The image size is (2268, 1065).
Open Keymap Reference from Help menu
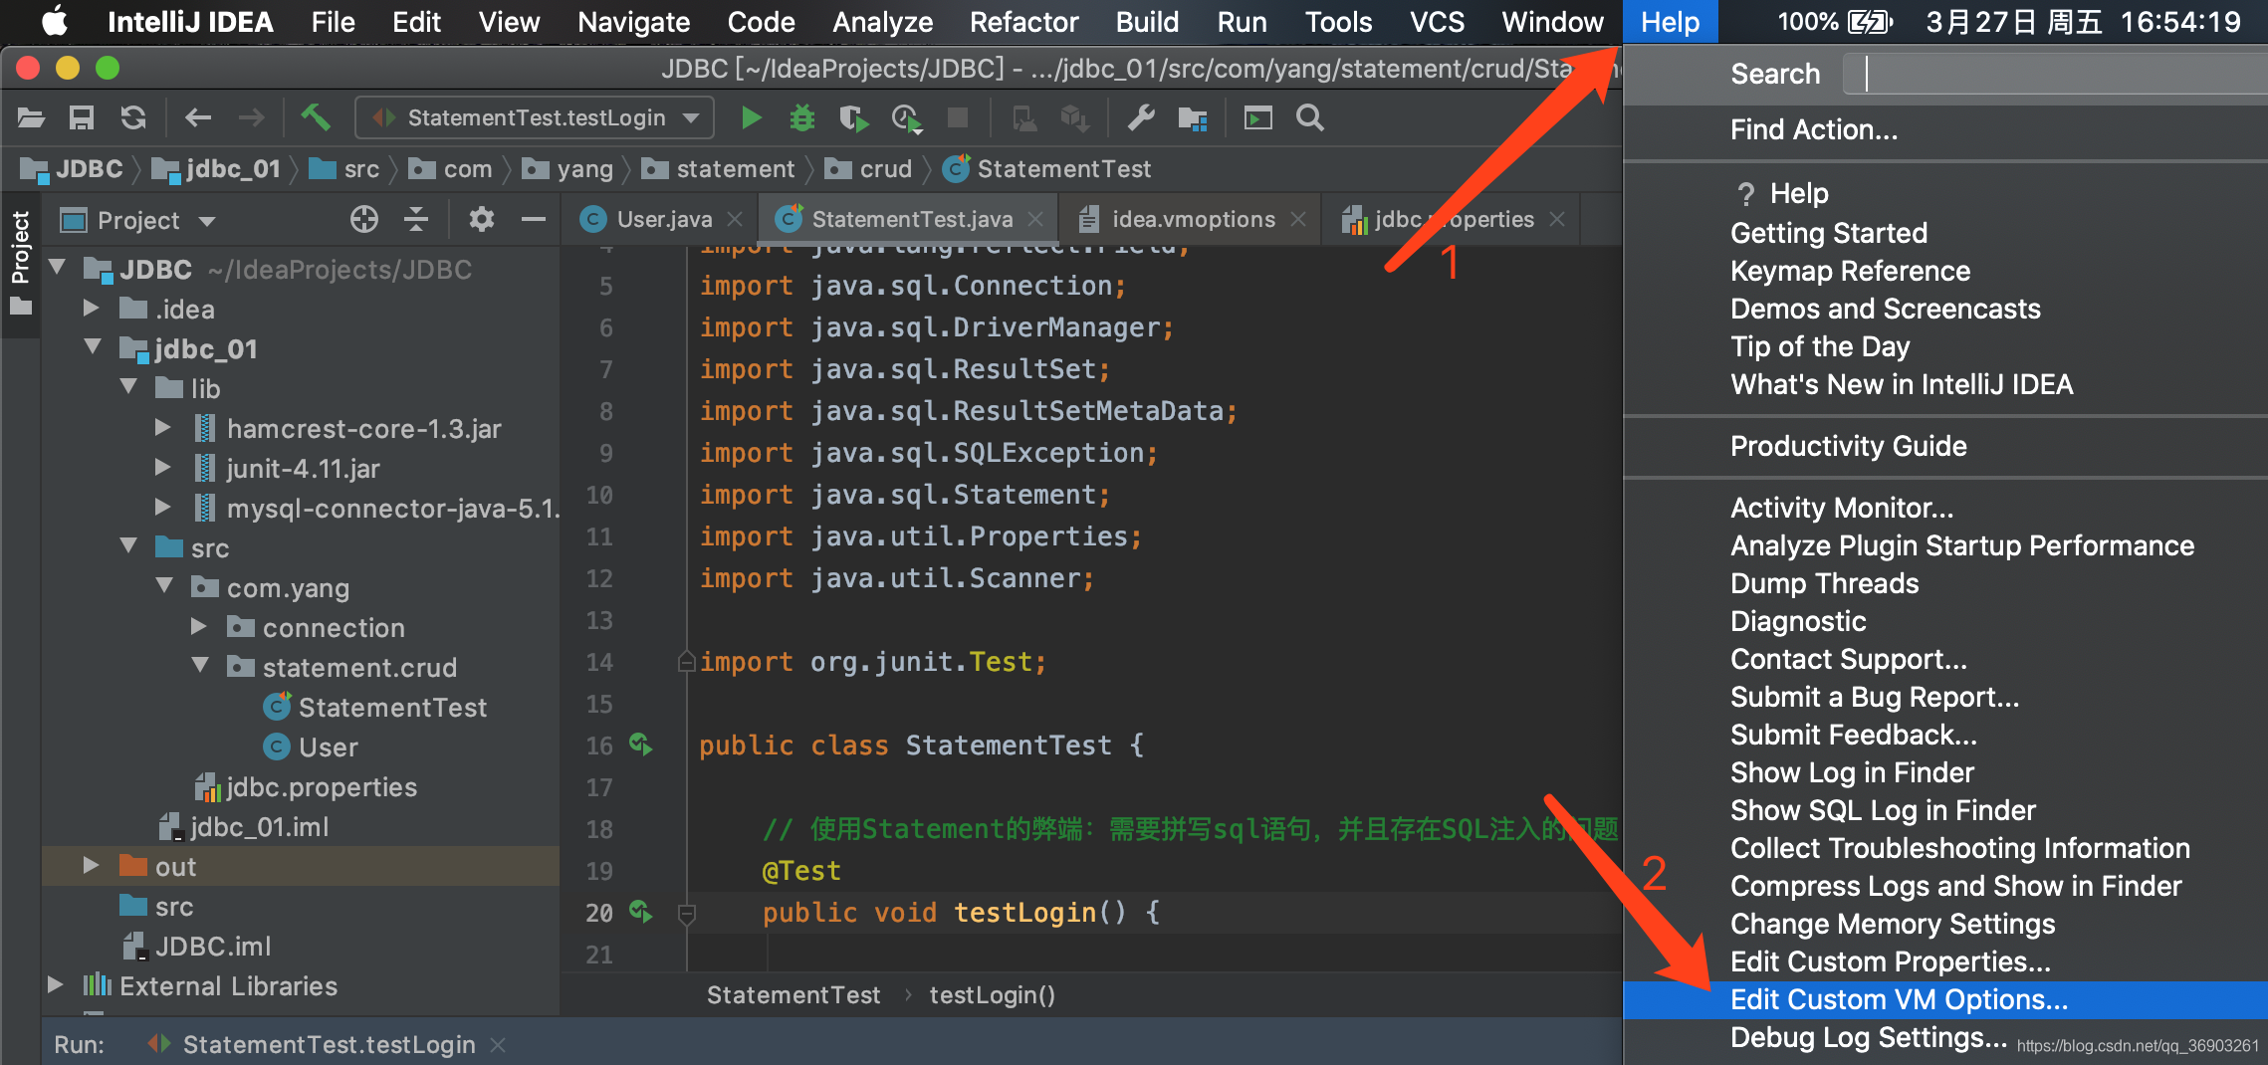pos(1945,271)
